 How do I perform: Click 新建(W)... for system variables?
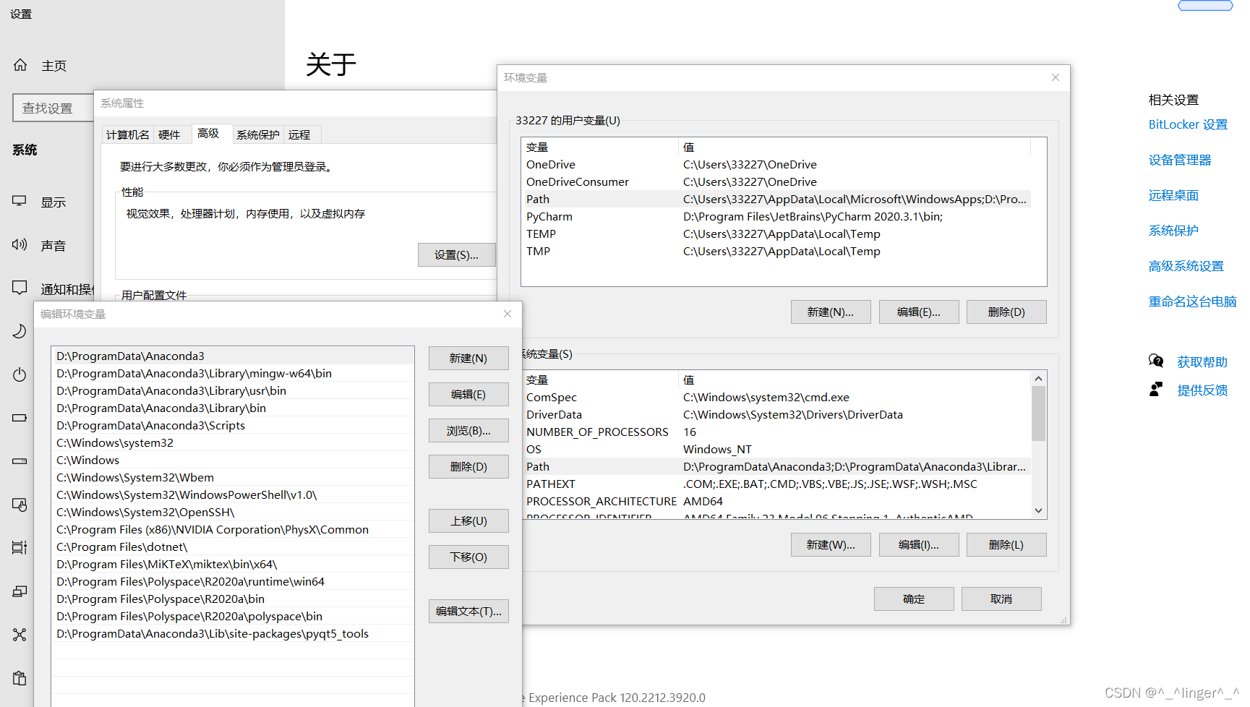click(x=831, y=545)
